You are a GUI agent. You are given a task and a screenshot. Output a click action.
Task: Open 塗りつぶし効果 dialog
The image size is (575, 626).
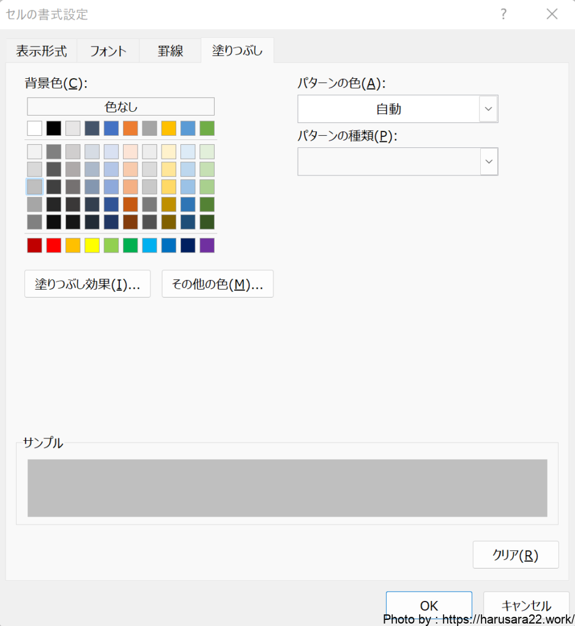coord(87,284)
